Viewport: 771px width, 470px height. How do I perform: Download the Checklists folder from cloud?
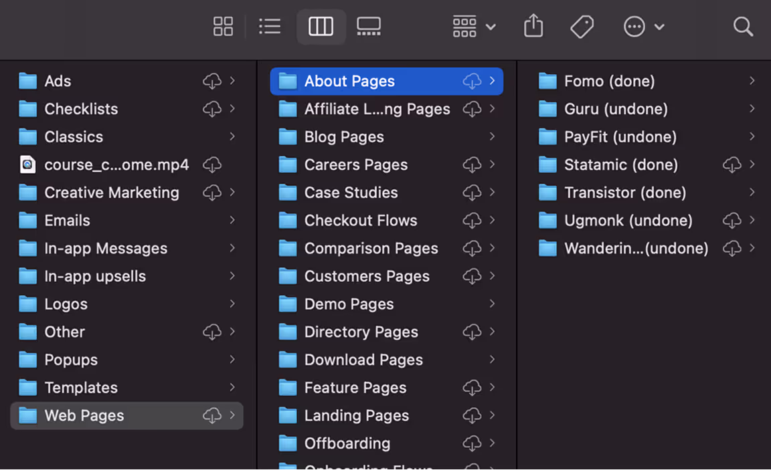click(212, 109)
